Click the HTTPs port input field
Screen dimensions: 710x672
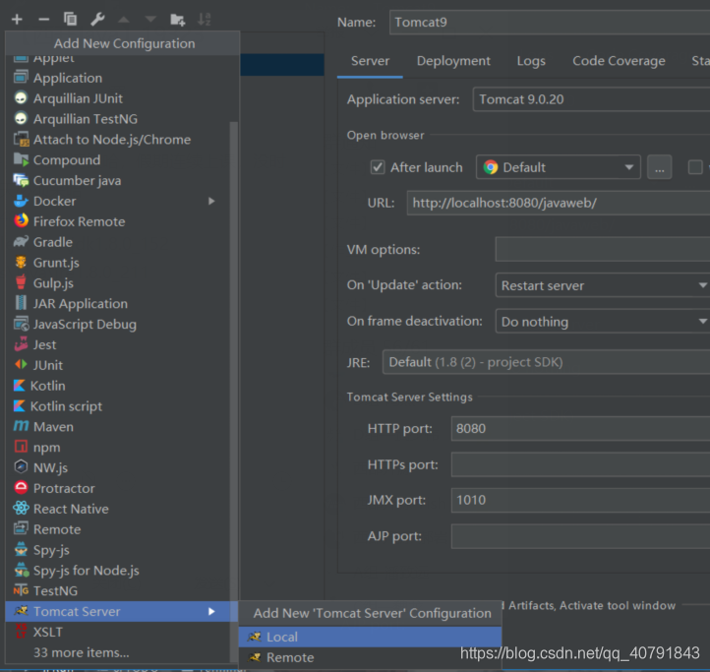(580, 464)
